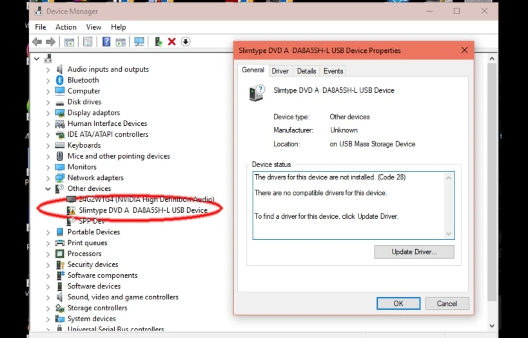Open the Help menu
528x338 pixels.
[x=118, y=27]
